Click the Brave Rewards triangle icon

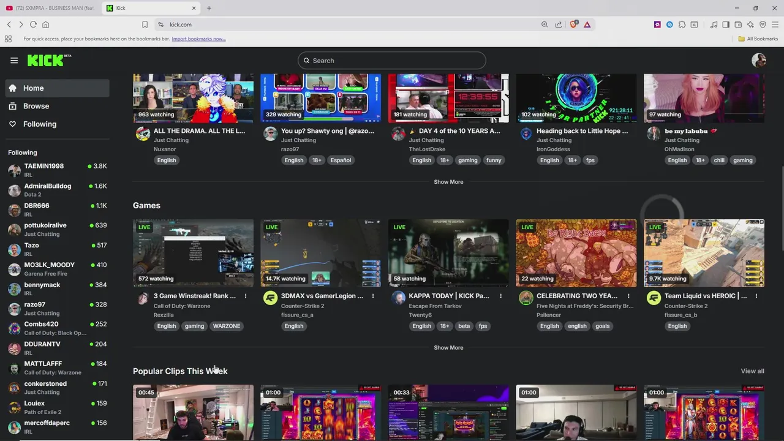click(587, 24)
